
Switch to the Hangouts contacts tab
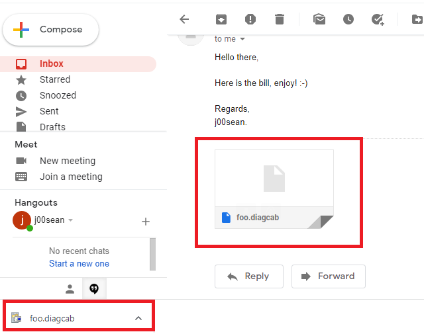tap(70, 288)
